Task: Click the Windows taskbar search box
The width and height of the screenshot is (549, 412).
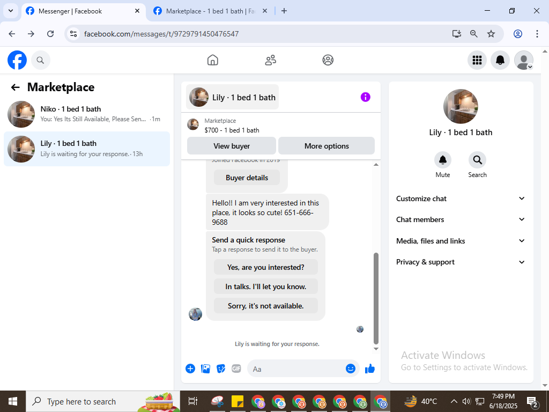Action: [103, 401]
